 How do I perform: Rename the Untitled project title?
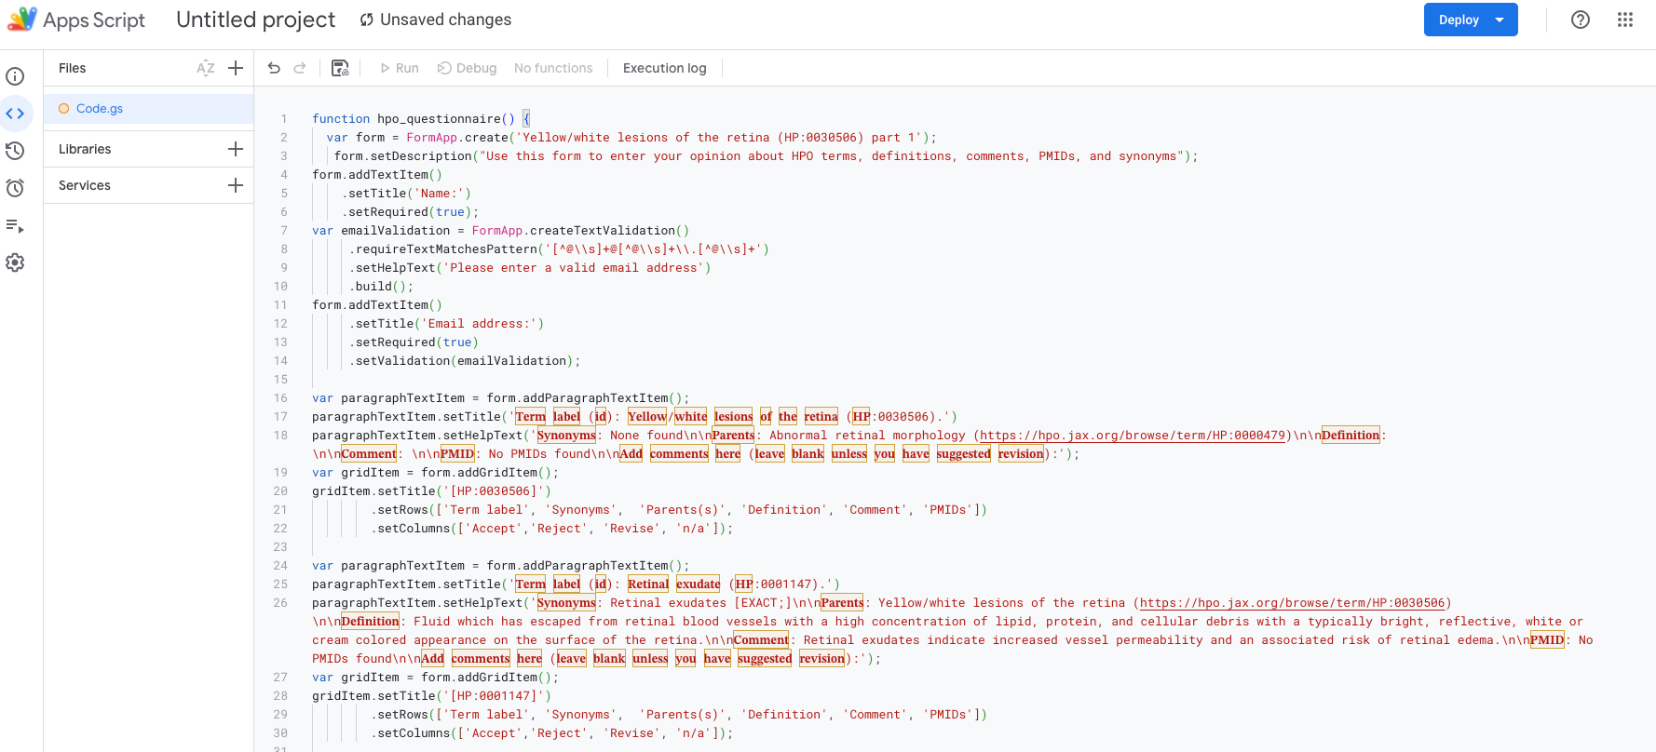click(255, 20)
